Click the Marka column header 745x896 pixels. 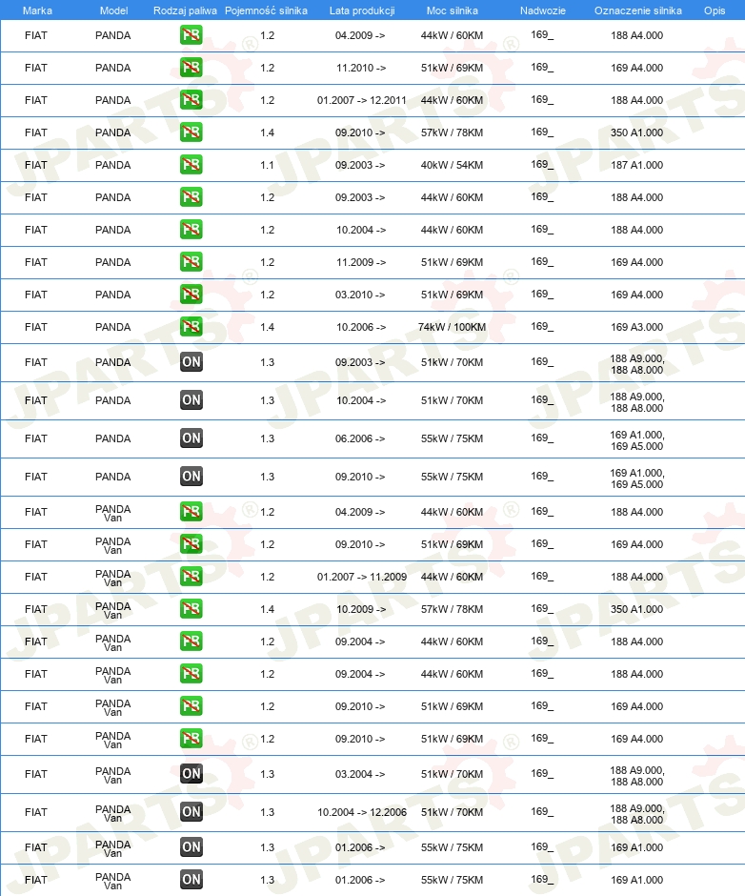(x=37, y=10)
